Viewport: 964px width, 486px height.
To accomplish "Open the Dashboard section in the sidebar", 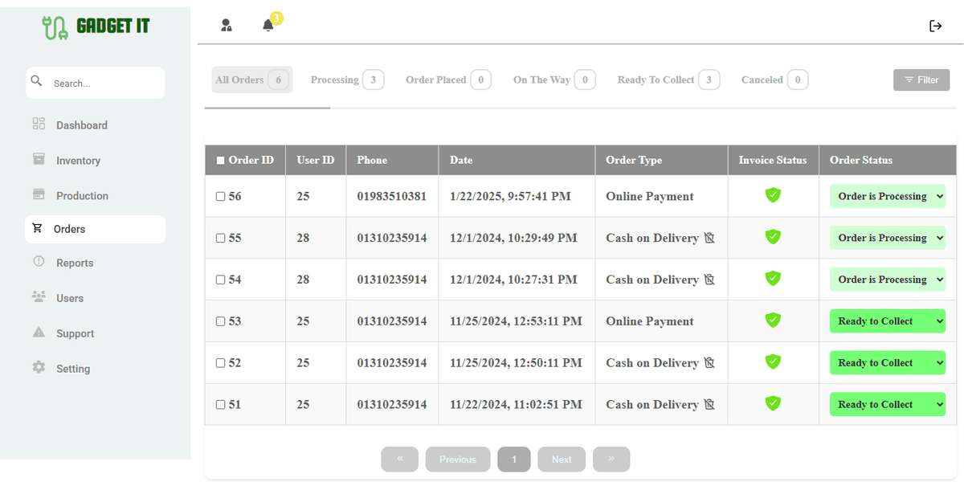I will [x=80, y=125].
